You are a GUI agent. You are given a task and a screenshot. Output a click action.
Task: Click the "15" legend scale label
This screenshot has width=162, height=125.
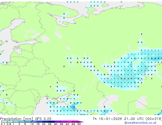pyautogui.click(x=38, y=124)
